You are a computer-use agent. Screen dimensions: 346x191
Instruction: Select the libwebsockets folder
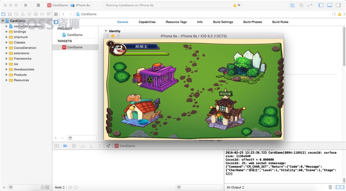pos(26,69)
